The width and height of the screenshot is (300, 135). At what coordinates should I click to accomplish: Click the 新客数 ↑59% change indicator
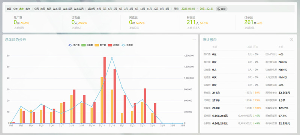pos(256,93)
